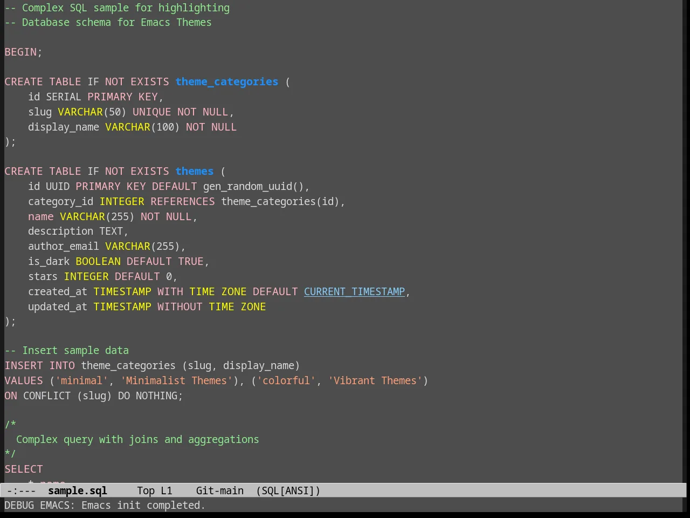Screen dimensions: 690x518
Task: Click the CONFLICT keyword
Action: click(47, 396)
